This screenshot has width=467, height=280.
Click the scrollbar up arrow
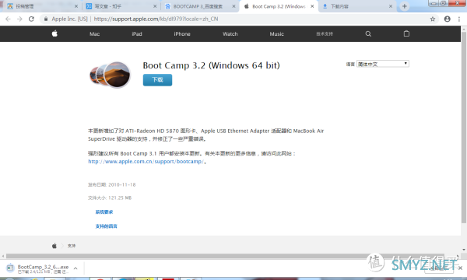[x=464, y=29]
